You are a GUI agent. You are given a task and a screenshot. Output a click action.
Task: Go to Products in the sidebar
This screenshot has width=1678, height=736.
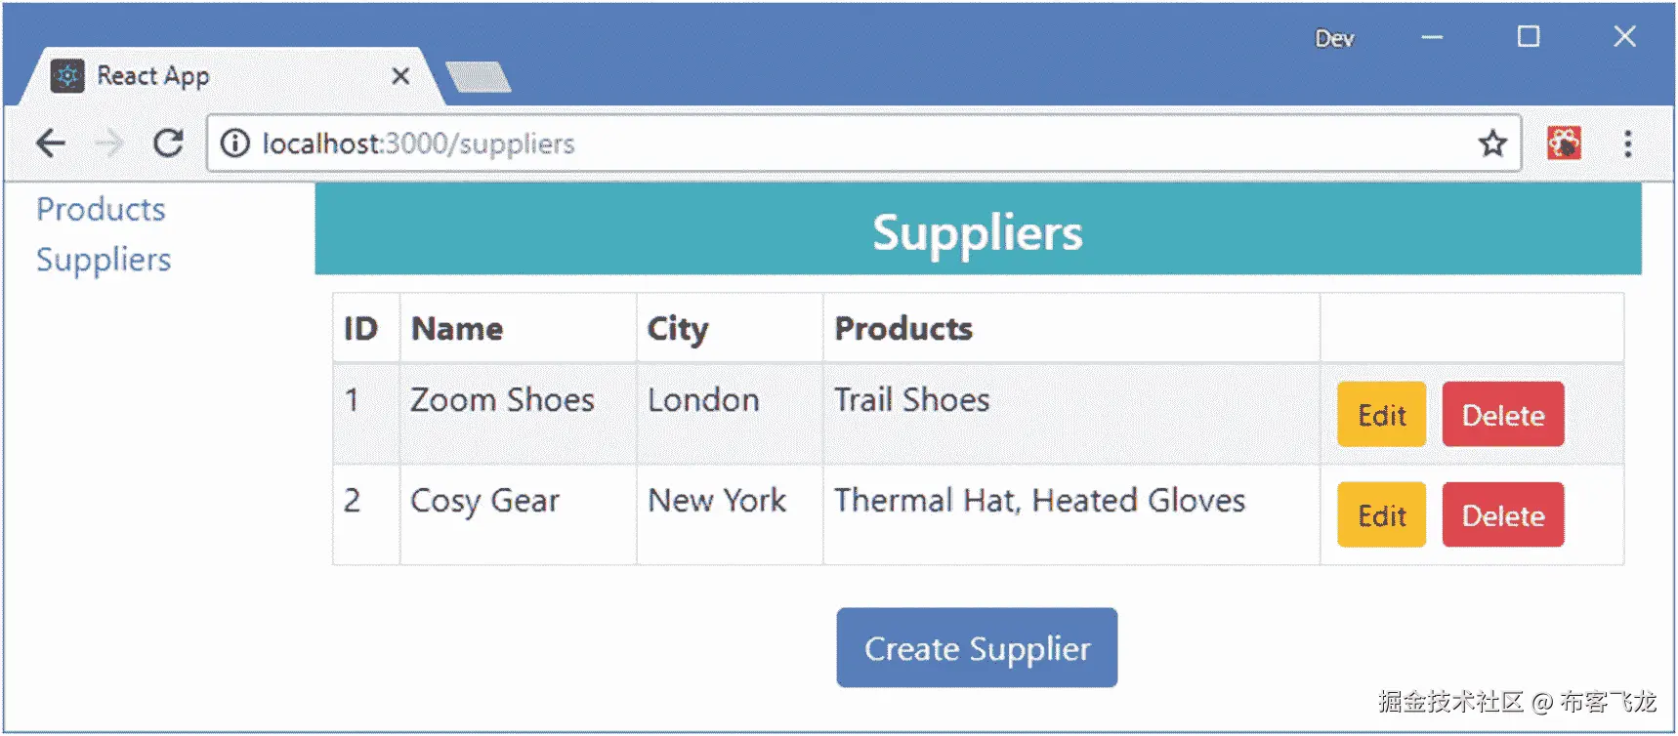(x=101, y=209)
